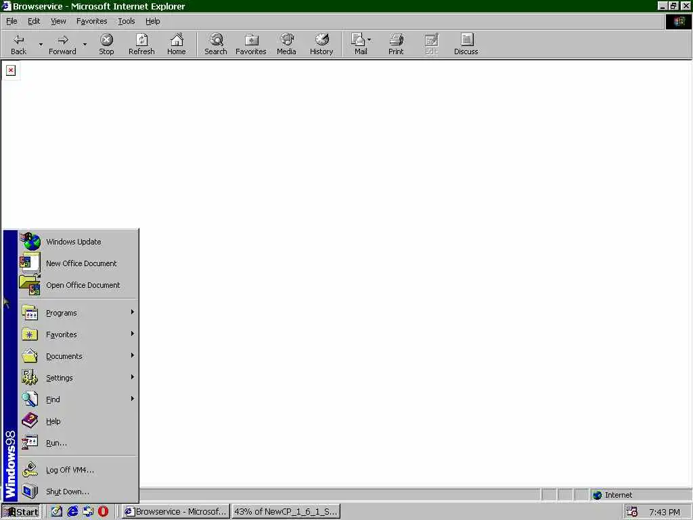
Task: Expand the Programs submenu
Action: 78,313
